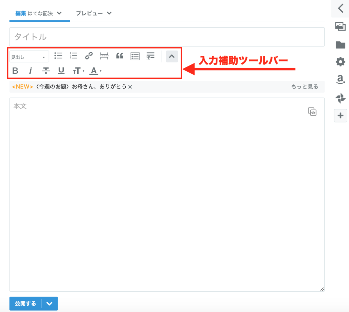This screenshot has height=312, width=349.
Task: Open the 見出し heading dropdown
Action: (29, 57)
